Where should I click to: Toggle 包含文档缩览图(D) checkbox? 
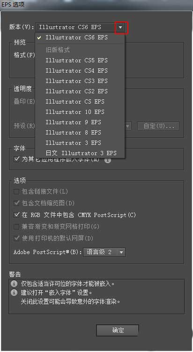tap(16, 203)
